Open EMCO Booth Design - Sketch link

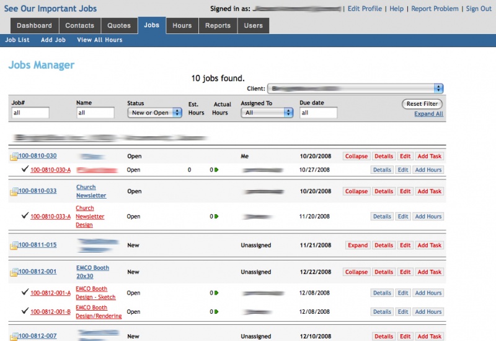pos(95,293)
